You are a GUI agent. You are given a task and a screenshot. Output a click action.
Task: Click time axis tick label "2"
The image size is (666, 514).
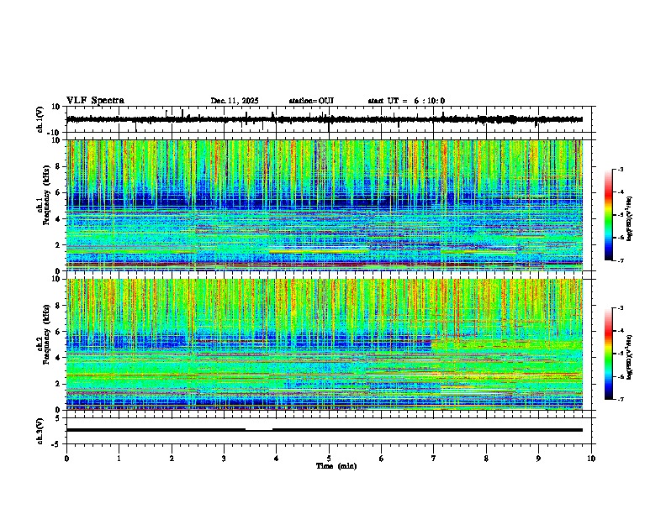172,459
